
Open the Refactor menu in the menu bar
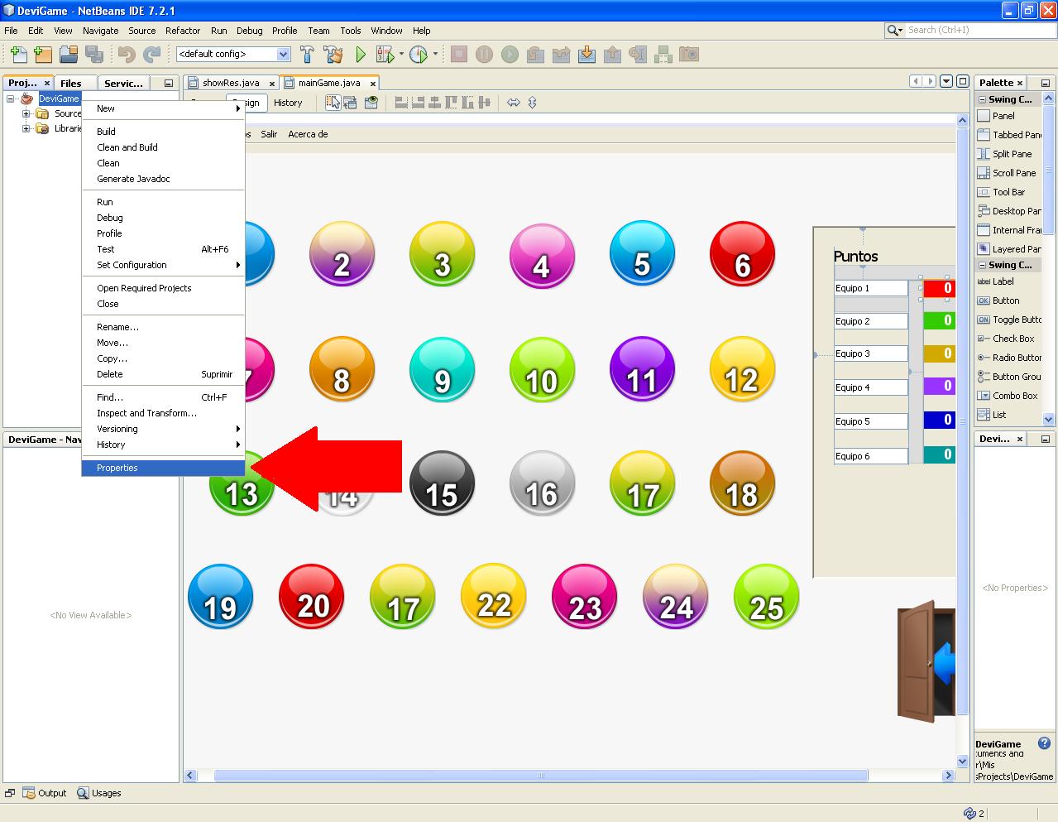[x=183, y=31]
